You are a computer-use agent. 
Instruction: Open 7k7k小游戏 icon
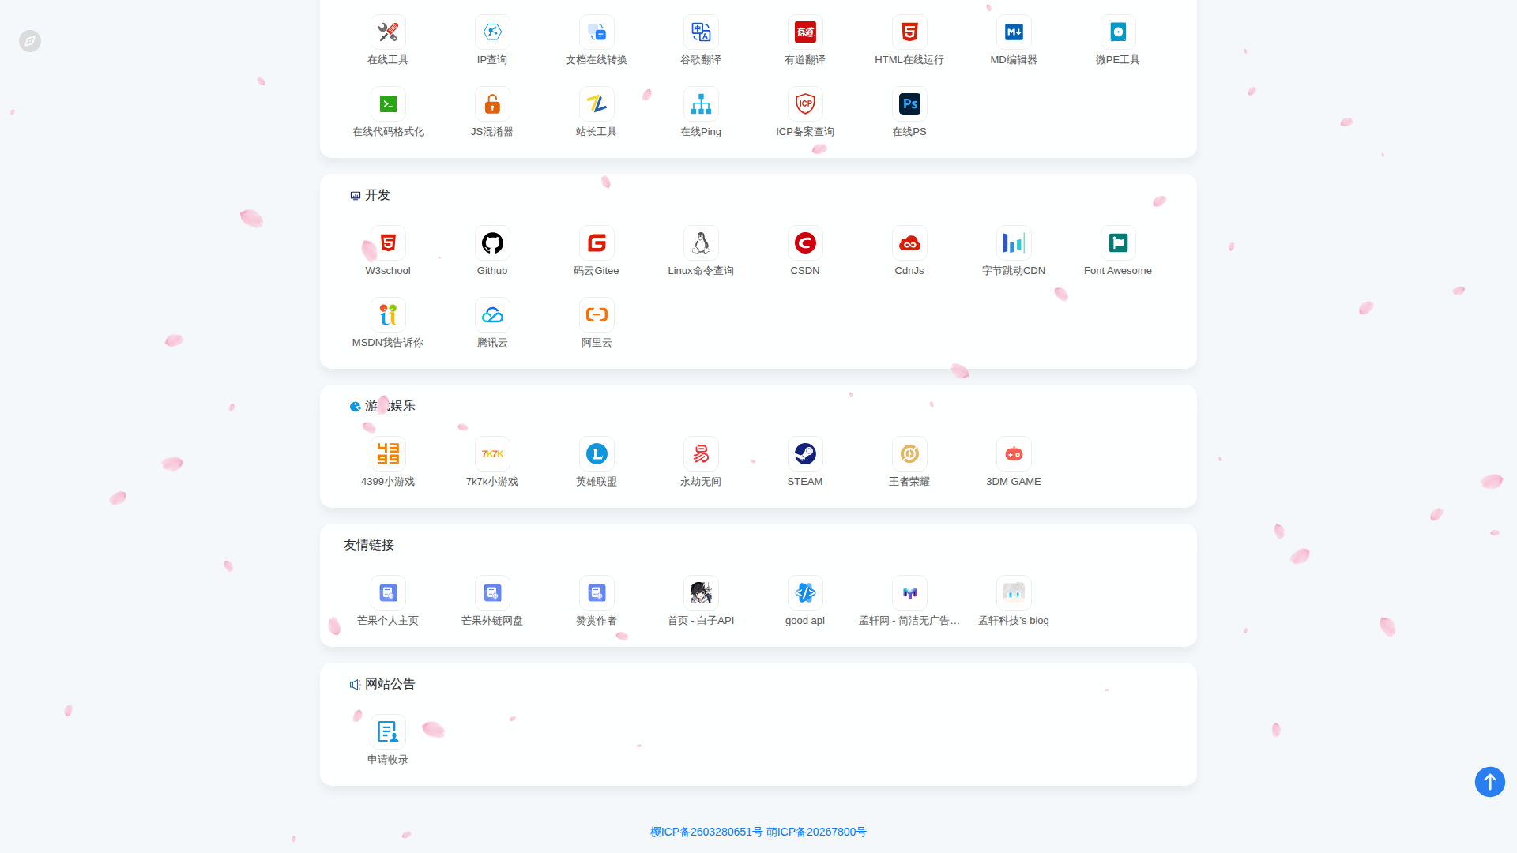click(492, 454)
